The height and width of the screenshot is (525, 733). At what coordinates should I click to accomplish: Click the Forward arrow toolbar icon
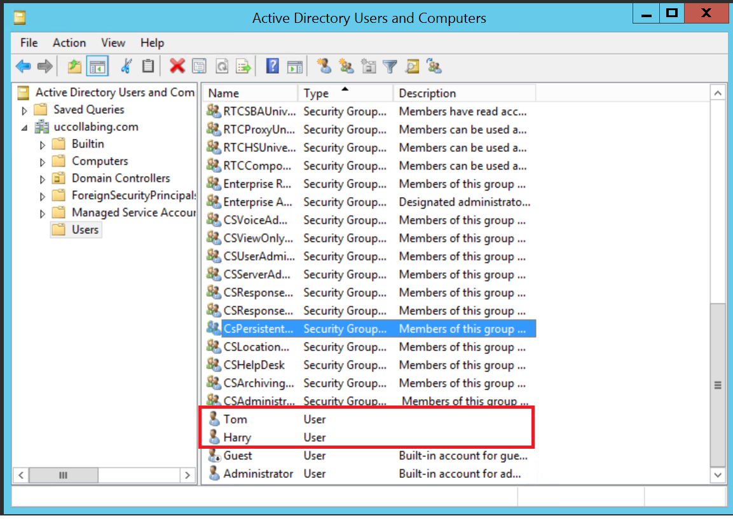45,66
